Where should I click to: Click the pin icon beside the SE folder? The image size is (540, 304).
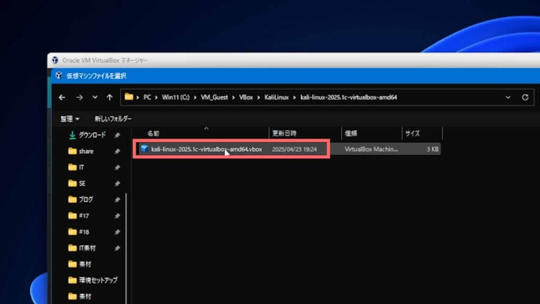117,184
